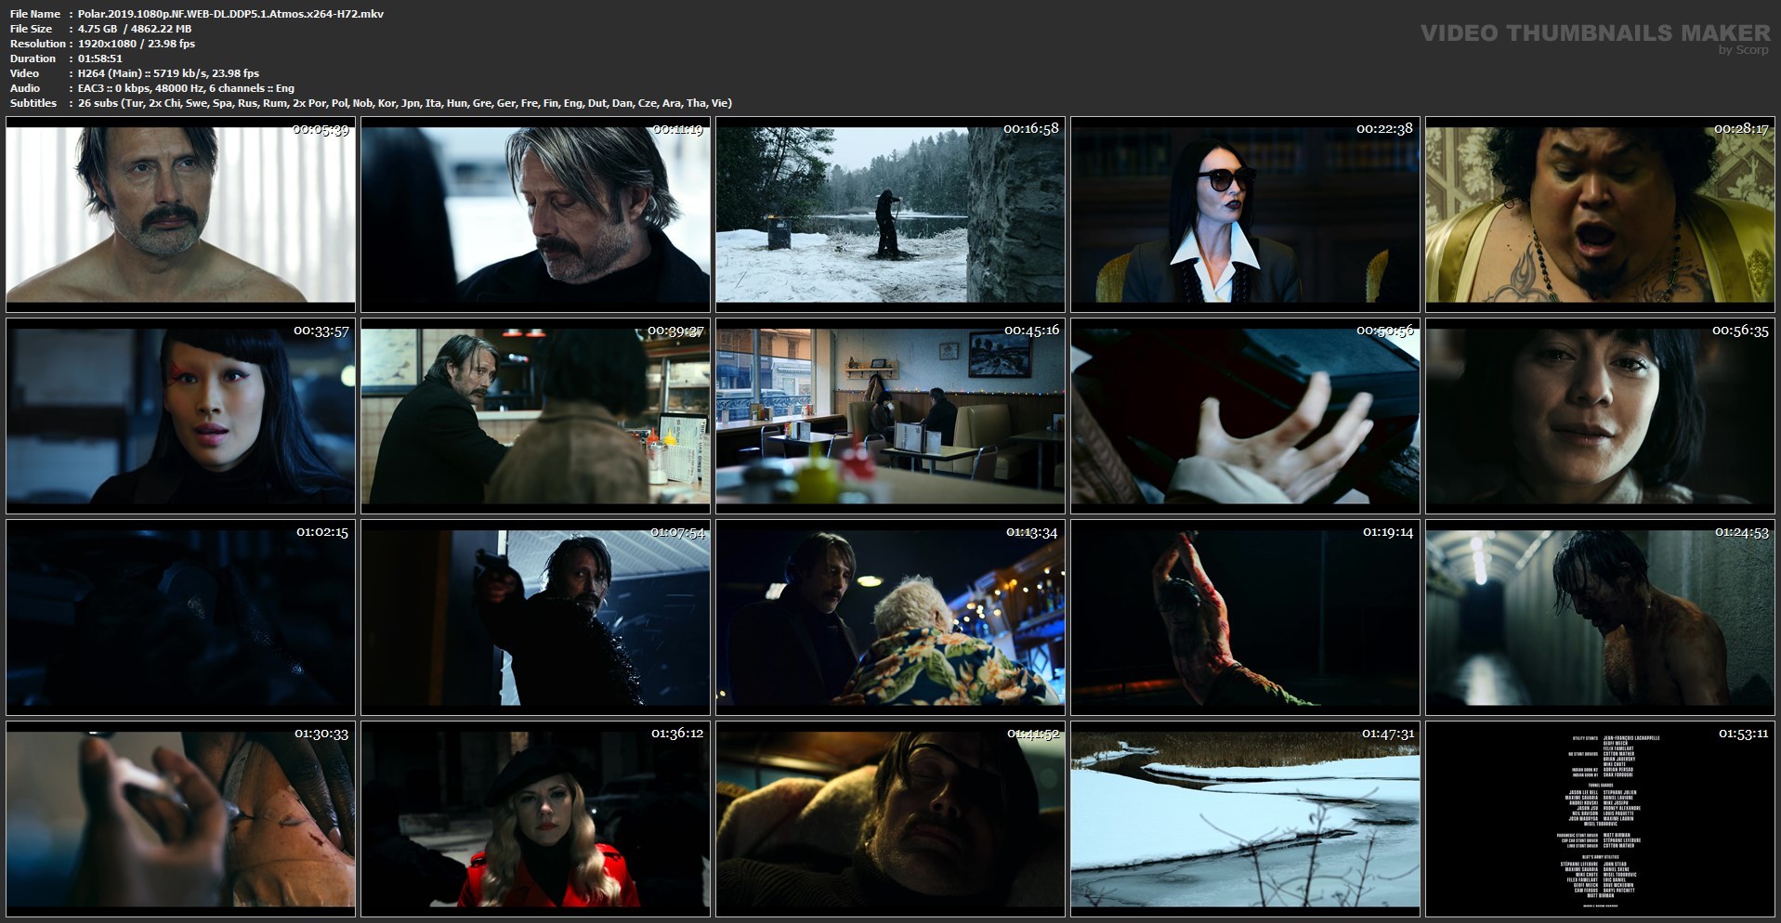Click the 01:30:33 timestamp label

click(321, 734)
